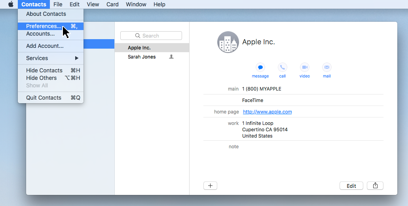The image size is (408, 206).
Task: Click the call phone icon
Action: [x=282, y=67]
